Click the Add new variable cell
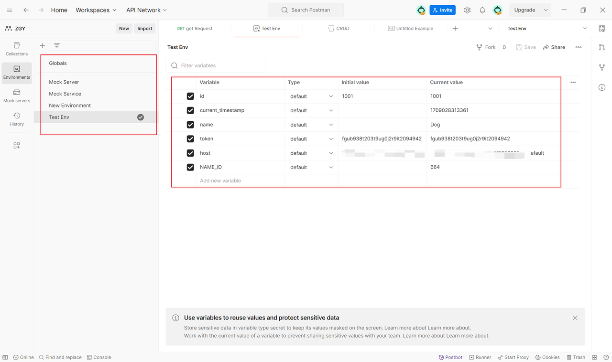This screenshot has width=612, height=362. tap(240, 181)
